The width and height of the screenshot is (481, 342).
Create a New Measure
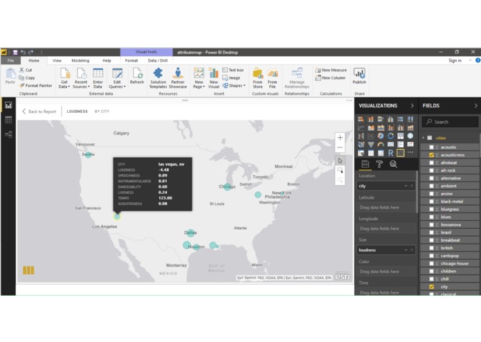tap(331, 70)
